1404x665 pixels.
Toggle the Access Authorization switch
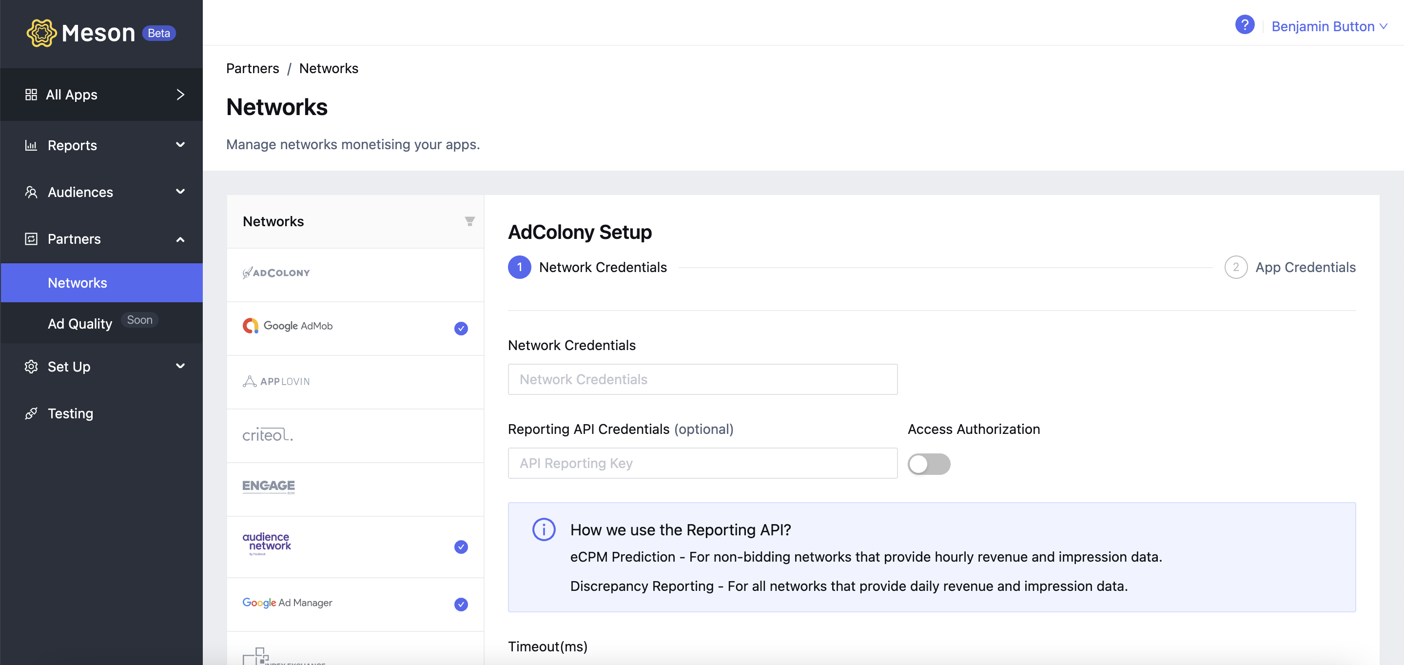(x=928, y=464)
